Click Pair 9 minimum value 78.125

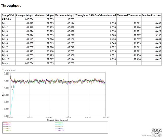[x=50, y=55]
